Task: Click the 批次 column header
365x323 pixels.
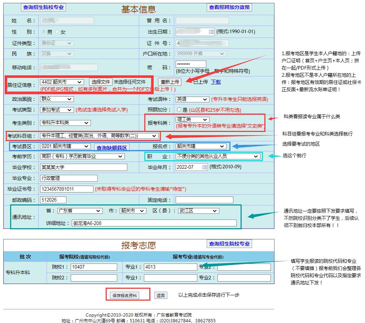Action: (25, 257)
